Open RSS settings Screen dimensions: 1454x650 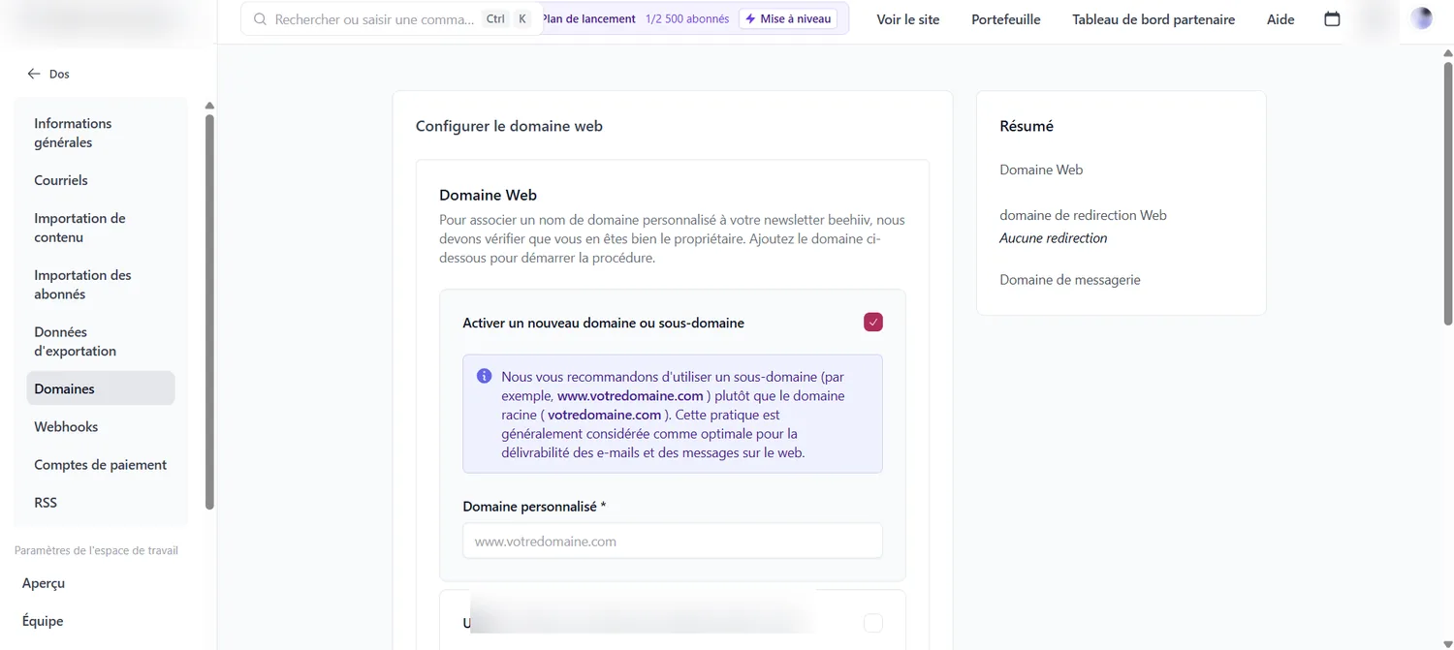point(101,503)
